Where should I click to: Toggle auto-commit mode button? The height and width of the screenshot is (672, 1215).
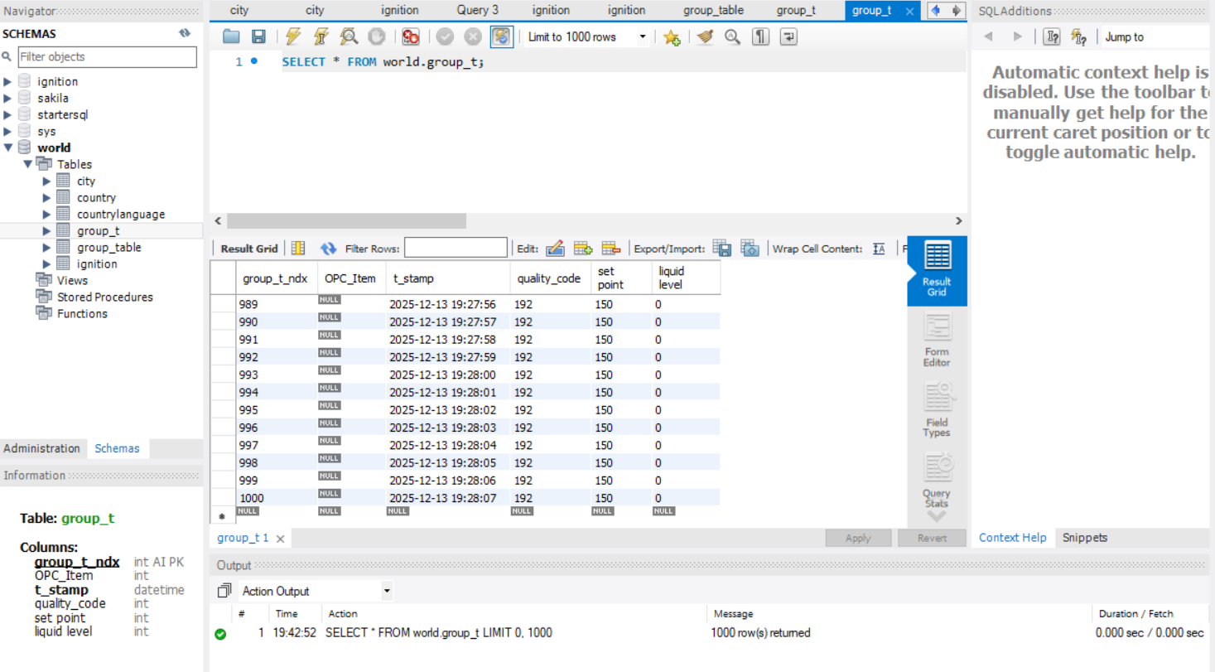(501, 36)
